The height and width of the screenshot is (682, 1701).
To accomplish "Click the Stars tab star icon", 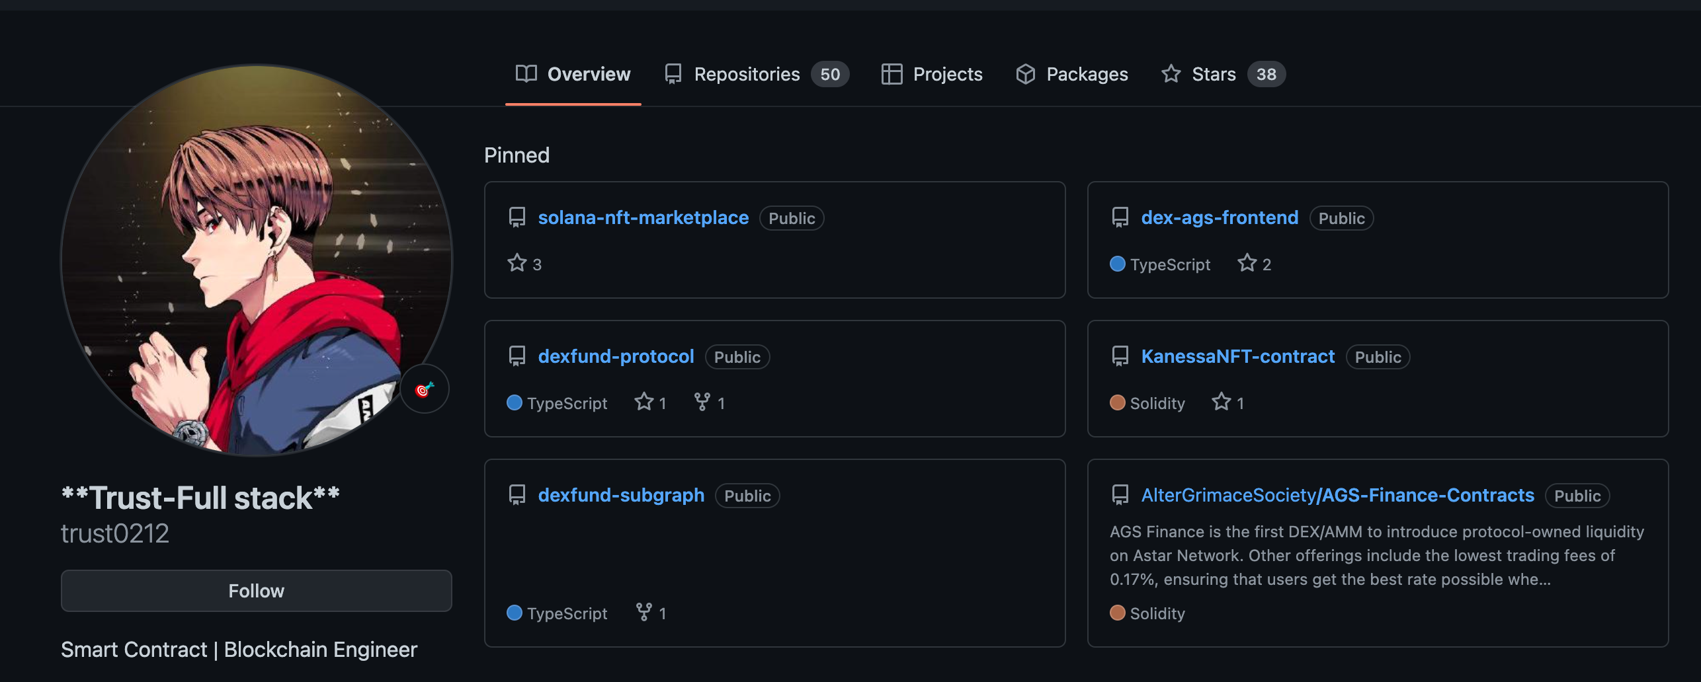I will 1171,74.
